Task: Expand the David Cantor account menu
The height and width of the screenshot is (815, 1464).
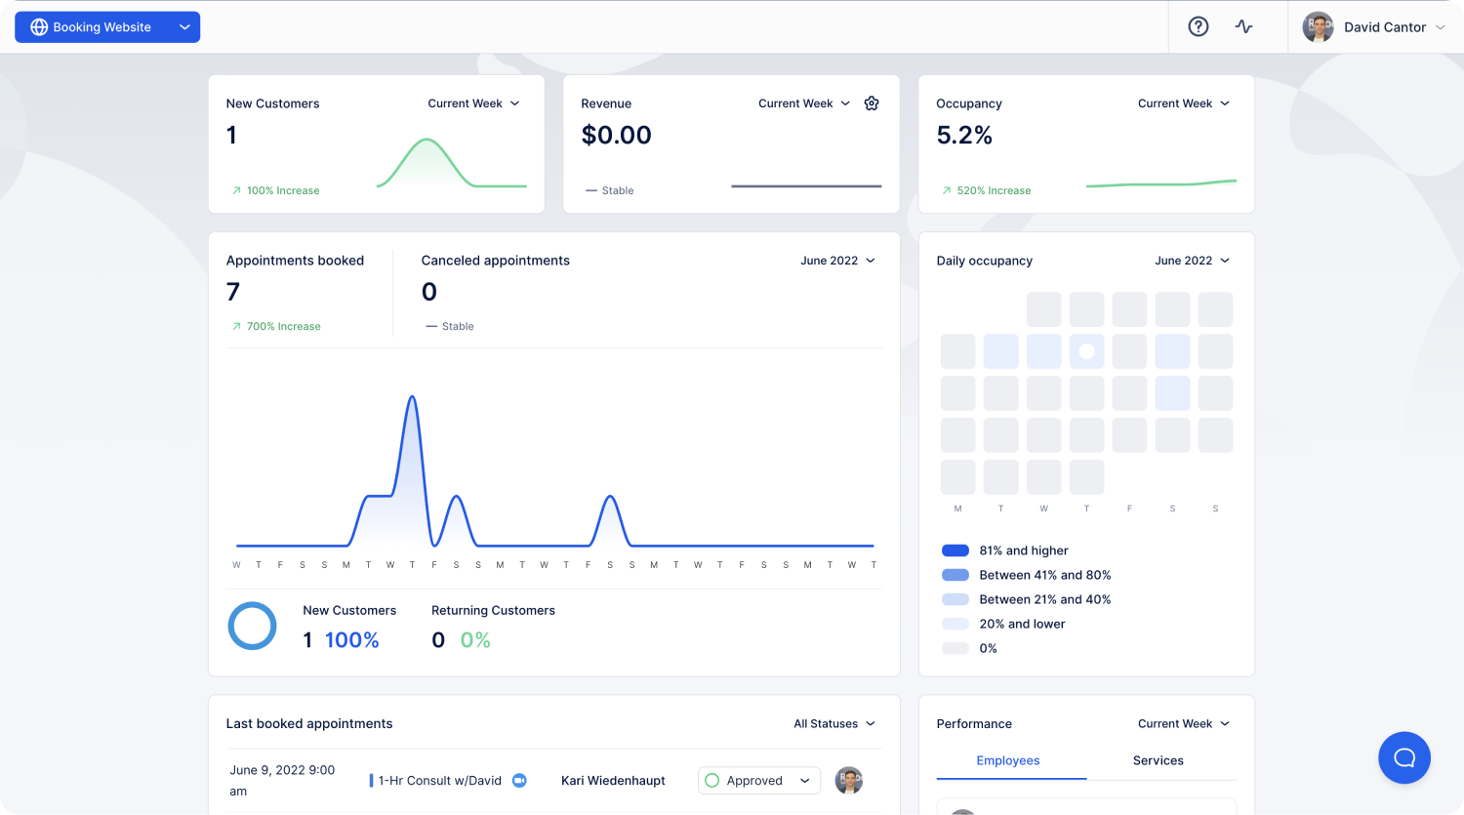Action: coord(1374,26)
